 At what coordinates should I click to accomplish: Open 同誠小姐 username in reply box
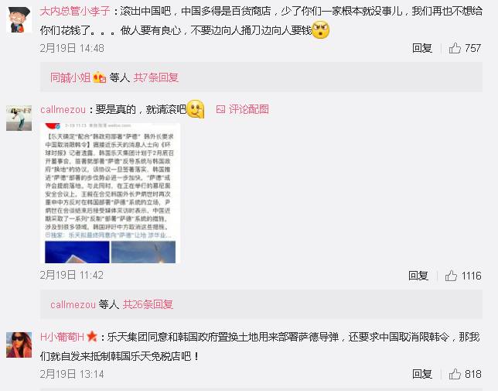pyautogui.click(x=70, y=77)
